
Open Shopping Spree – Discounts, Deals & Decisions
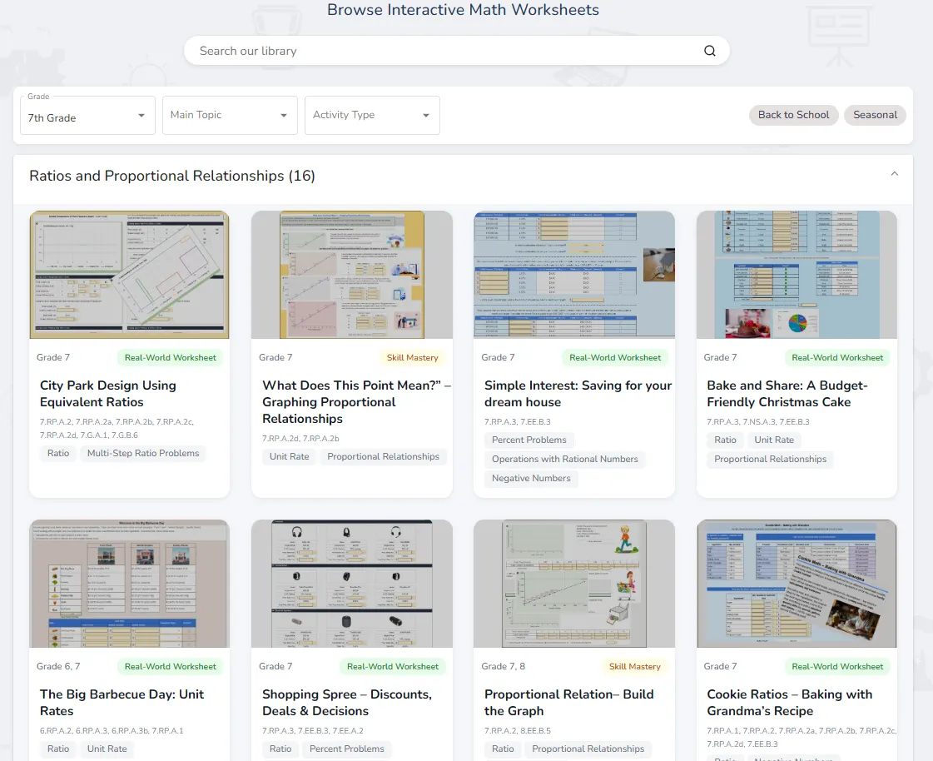point(346,703)
